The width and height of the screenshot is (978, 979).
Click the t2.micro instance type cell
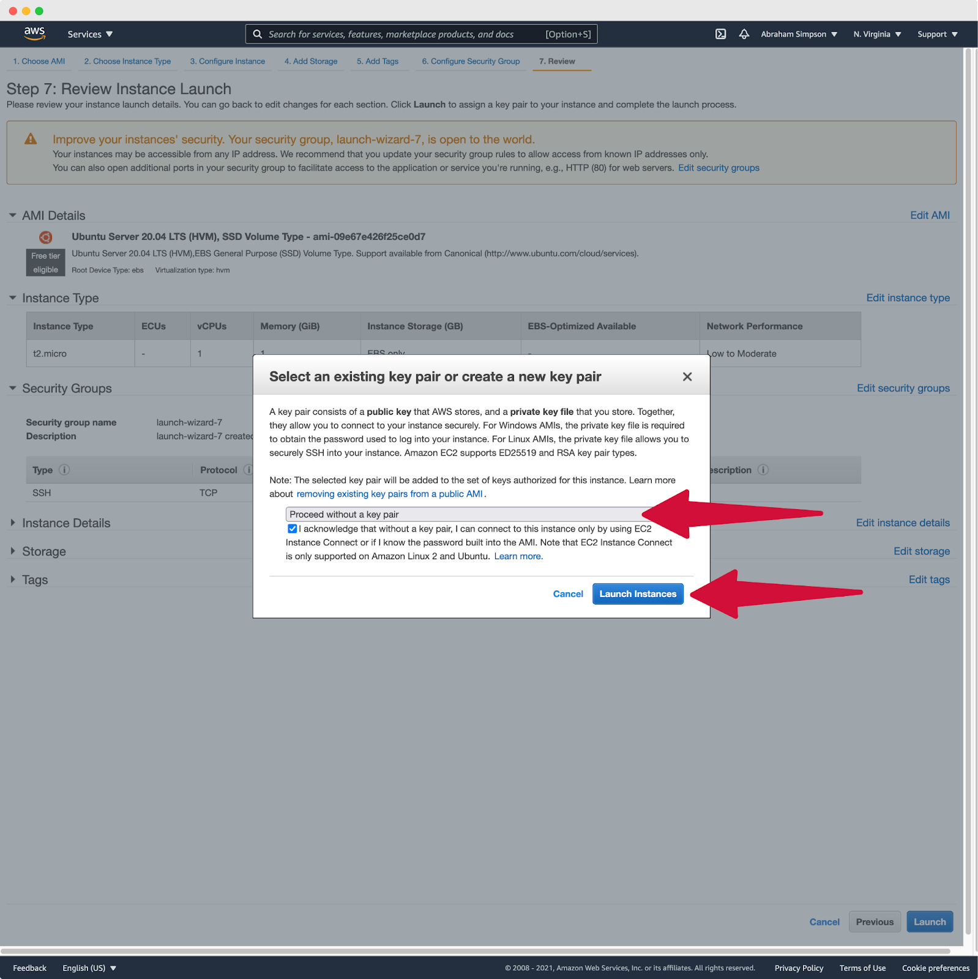coord(80,354)
